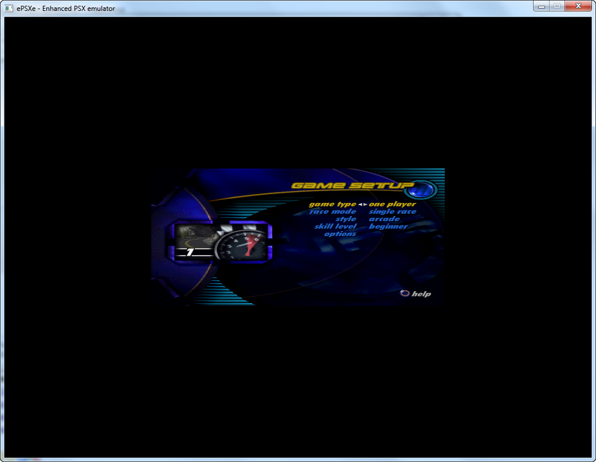Select the 'game type' menu entry
596x462 pixels.
tap(332, 204)
